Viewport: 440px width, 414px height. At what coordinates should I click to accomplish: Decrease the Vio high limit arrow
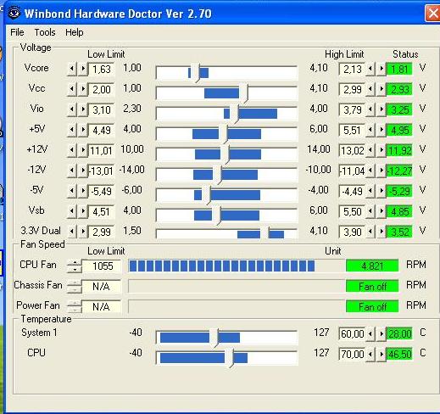[x=370, y=109]
